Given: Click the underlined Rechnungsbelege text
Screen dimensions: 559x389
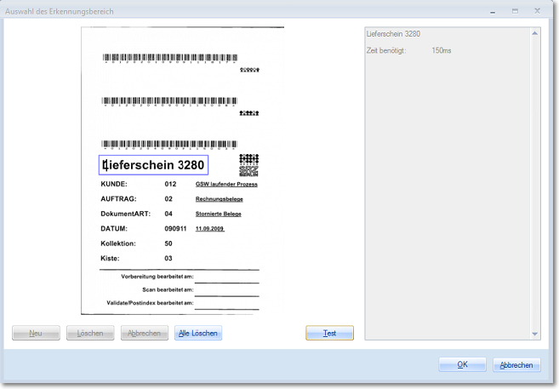Looking at the screenshot, I should coord(220,199).
